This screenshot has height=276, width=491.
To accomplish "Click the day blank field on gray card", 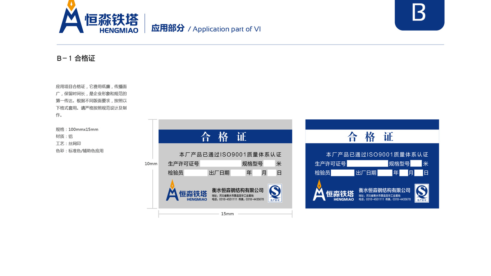I will pyautogui.click(x=272, y=173).
